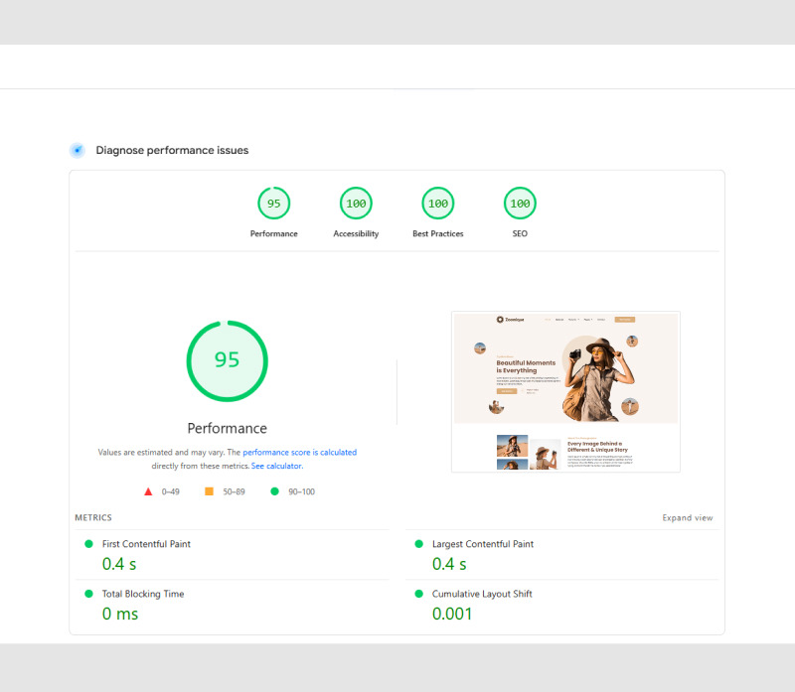Click the large 95 Performance circle
The width and height of the screenshot is (795, 692).
click(x=227, y=360)
